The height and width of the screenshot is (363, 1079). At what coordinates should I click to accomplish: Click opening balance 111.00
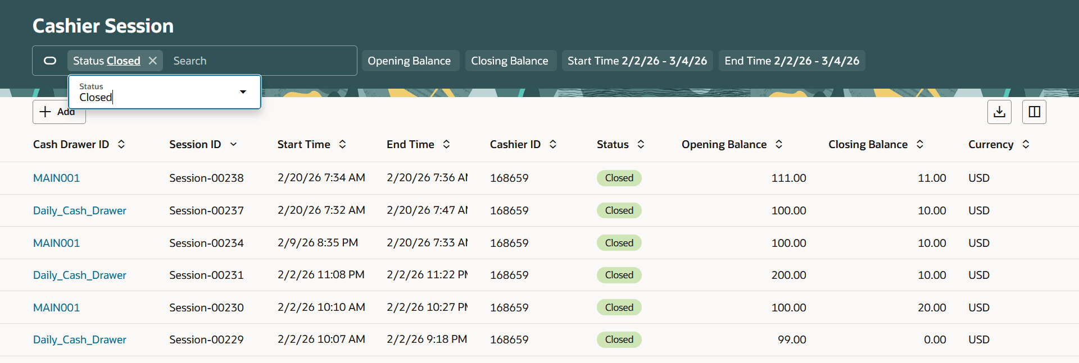click(788, 178)
